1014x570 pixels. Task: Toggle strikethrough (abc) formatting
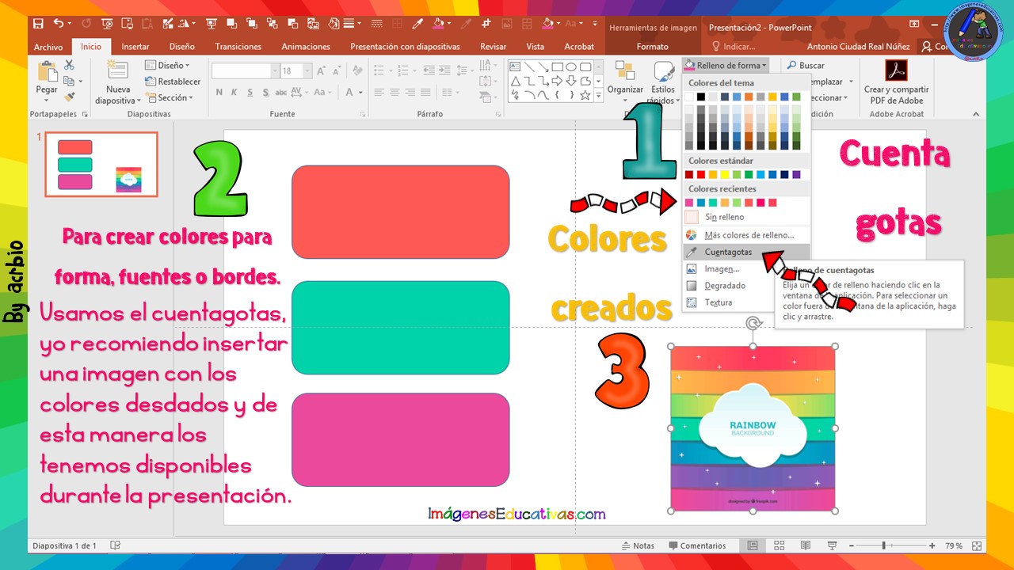[x=281, y=93]
